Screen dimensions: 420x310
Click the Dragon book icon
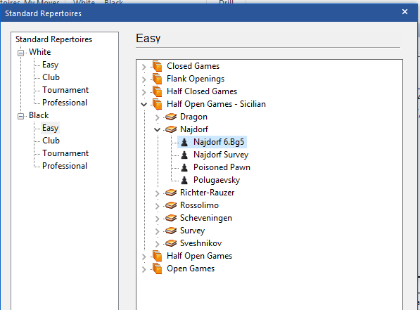[171, 117]
